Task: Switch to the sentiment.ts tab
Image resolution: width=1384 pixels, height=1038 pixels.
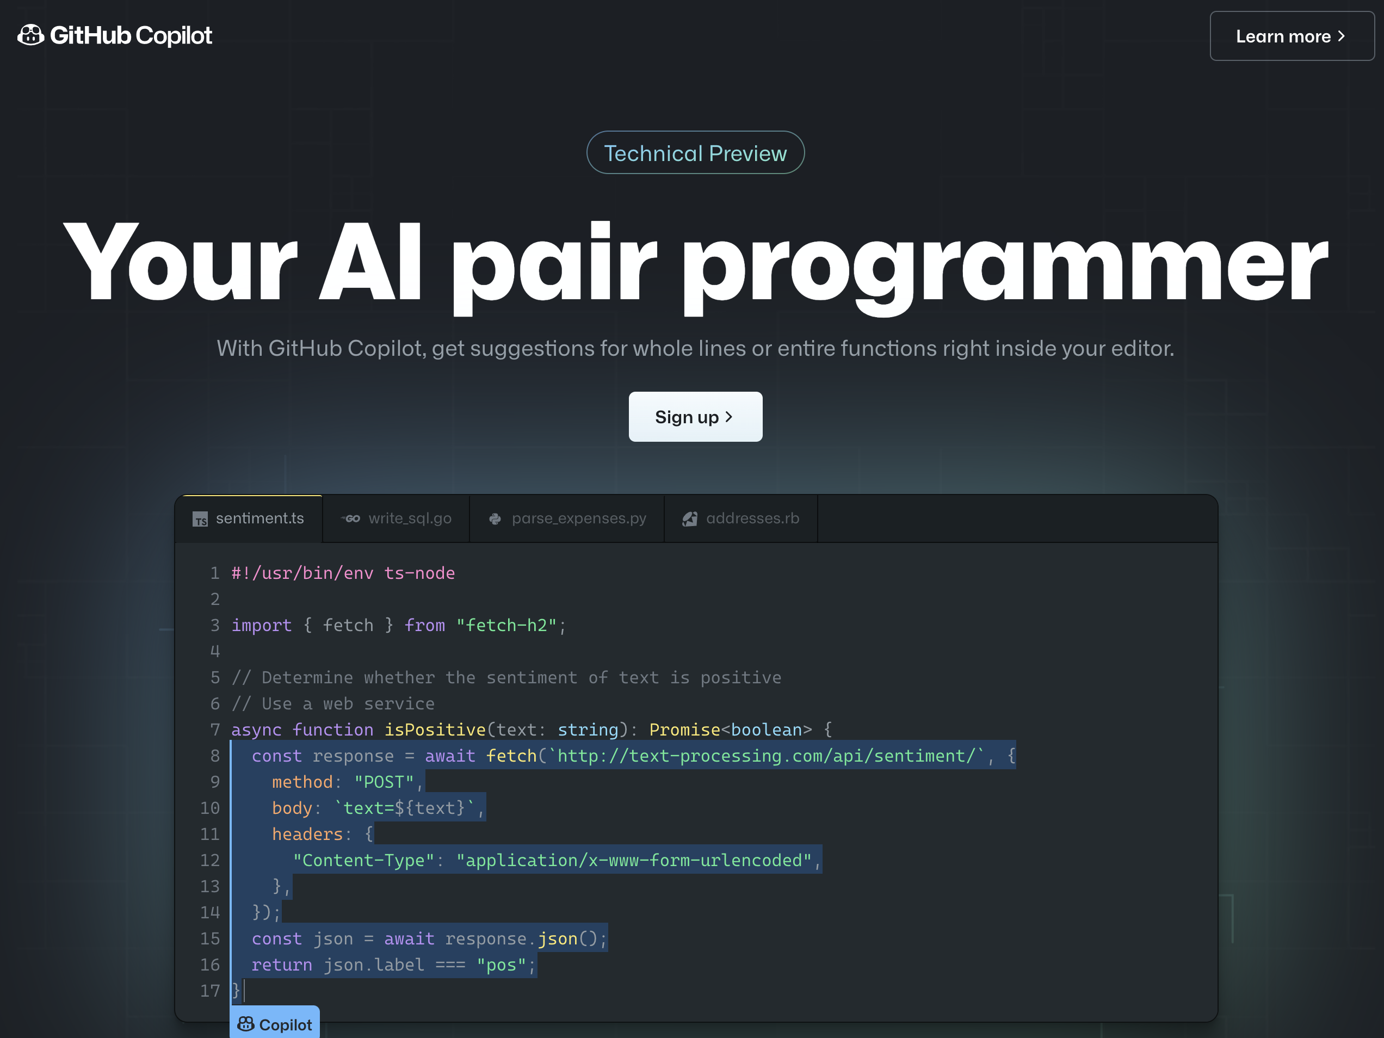Action: coord(249,518)
